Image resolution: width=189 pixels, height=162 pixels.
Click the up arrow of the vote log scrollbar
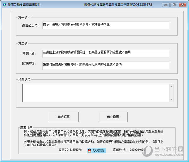(171, 86)
